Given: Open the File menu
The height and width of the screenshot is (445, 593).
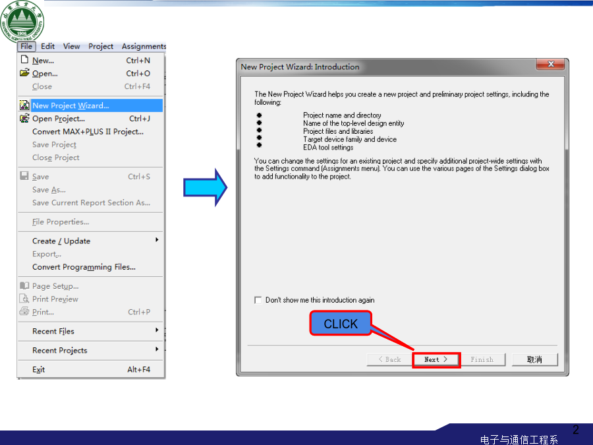Looking at the screenshot, I should coord(26,46).
